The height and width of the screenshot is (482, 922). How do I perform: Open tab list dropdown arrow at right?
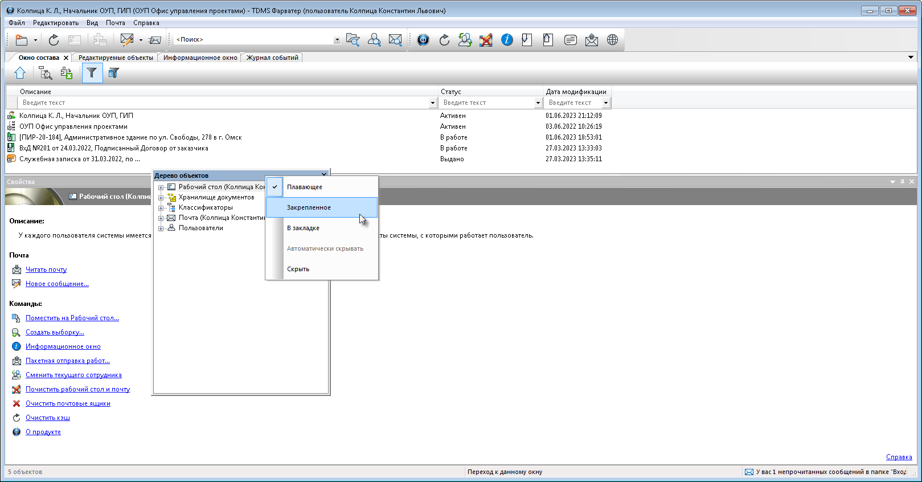911,57
